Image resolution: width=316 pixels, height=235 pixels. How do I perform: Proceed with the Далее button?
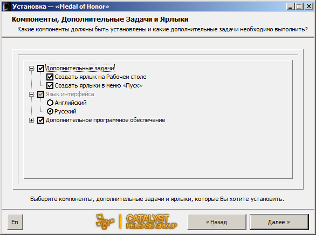[279, 222]
